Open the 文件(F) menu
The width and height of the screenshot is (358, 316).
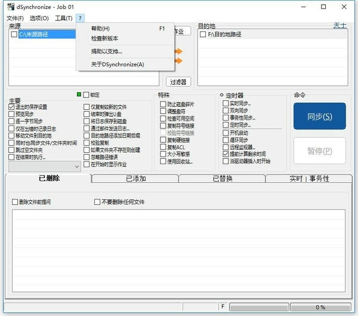pyautogui.click(x=15, y=19)
